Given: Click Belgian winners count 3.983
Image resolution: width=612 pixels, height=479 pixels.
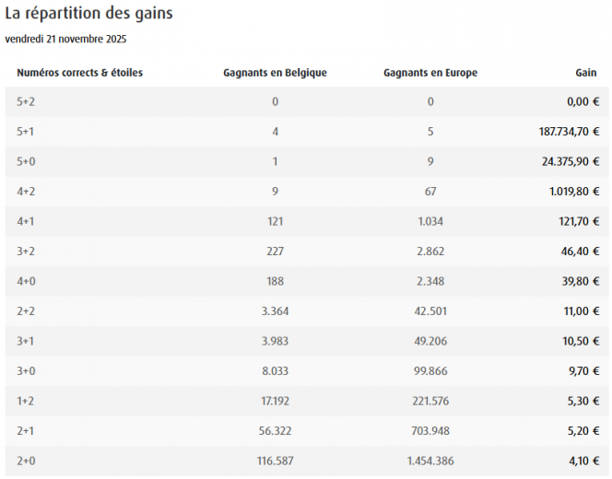Looking at the screenshot, I should [x=275, y=341].
